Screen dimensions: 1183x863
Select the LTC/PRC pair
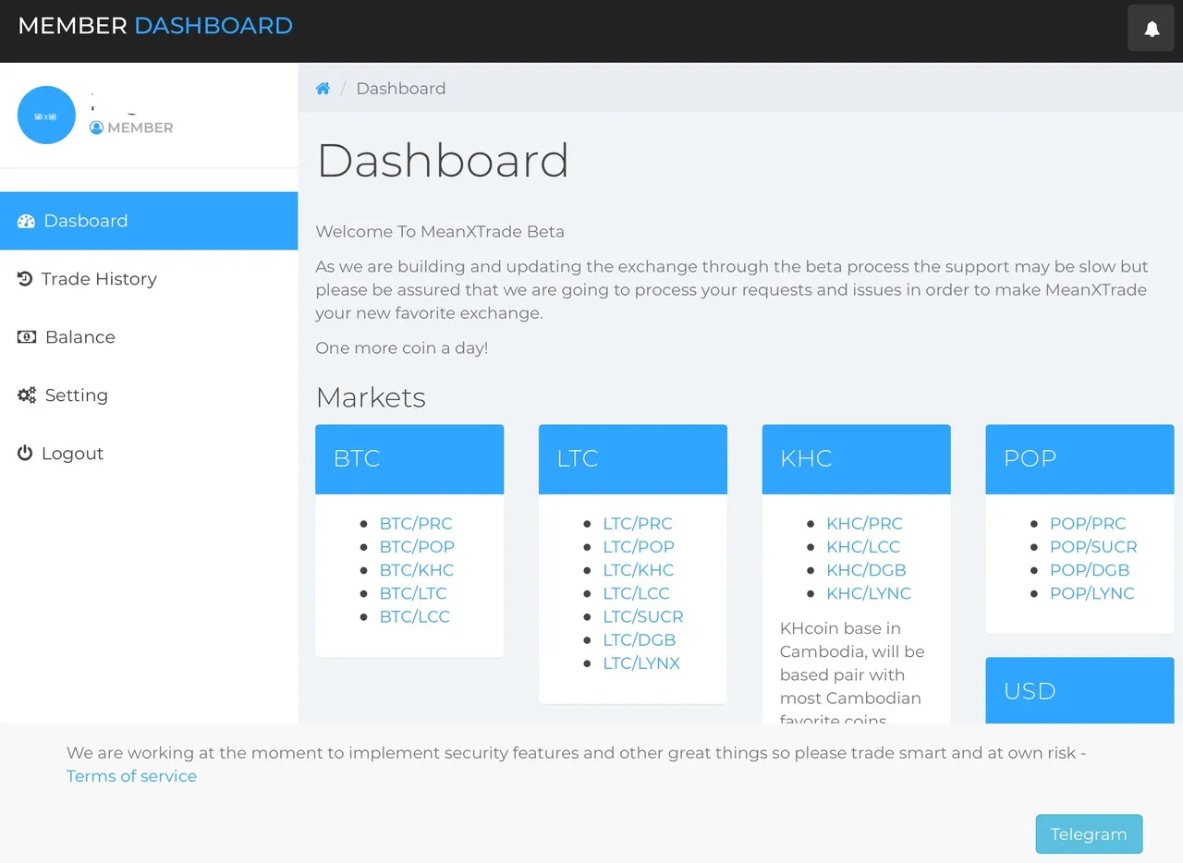638,523
